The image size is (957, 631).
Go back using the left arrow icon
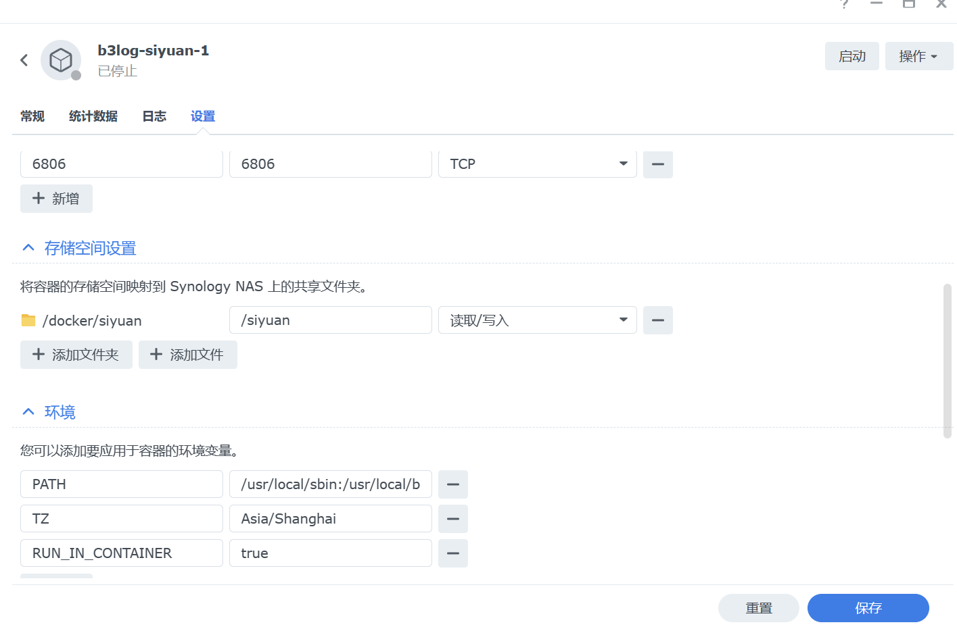[x=24, y=60]
